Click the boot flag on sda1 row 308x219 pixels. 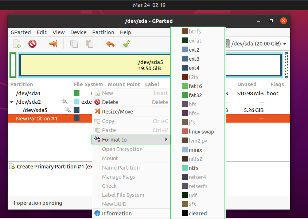(x=272, y=93)
